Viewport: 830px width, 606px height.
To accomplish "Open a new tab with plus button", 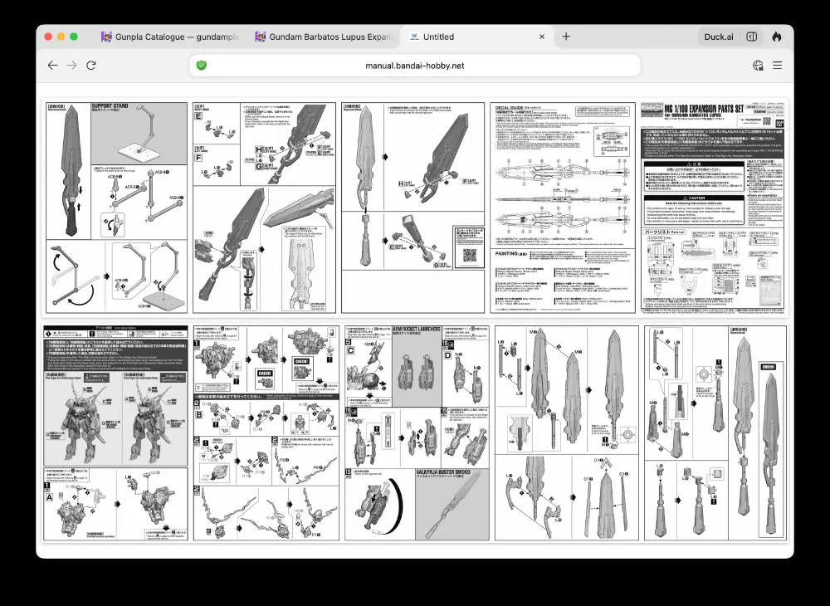I will coord(566,37).
